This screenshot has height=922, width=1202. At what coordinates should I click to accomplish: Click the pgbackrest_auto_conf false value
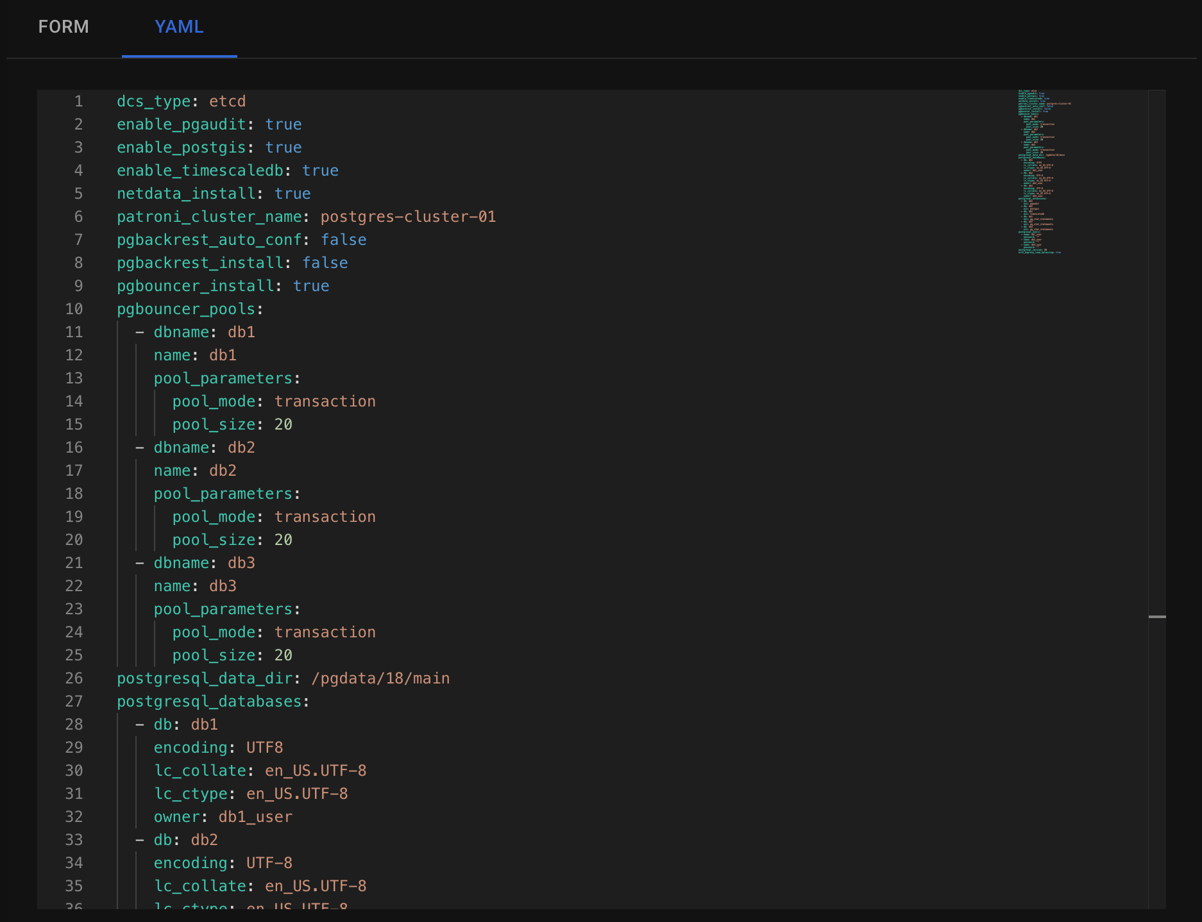(x=343, y=240)
